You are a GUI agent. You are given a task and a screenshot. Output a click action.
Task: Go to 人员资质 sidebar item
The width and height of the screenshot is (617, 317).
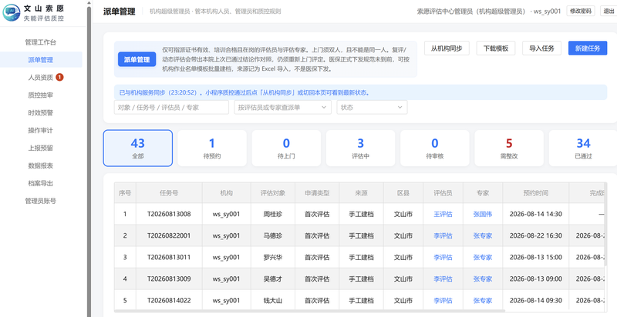pos(41,77)
